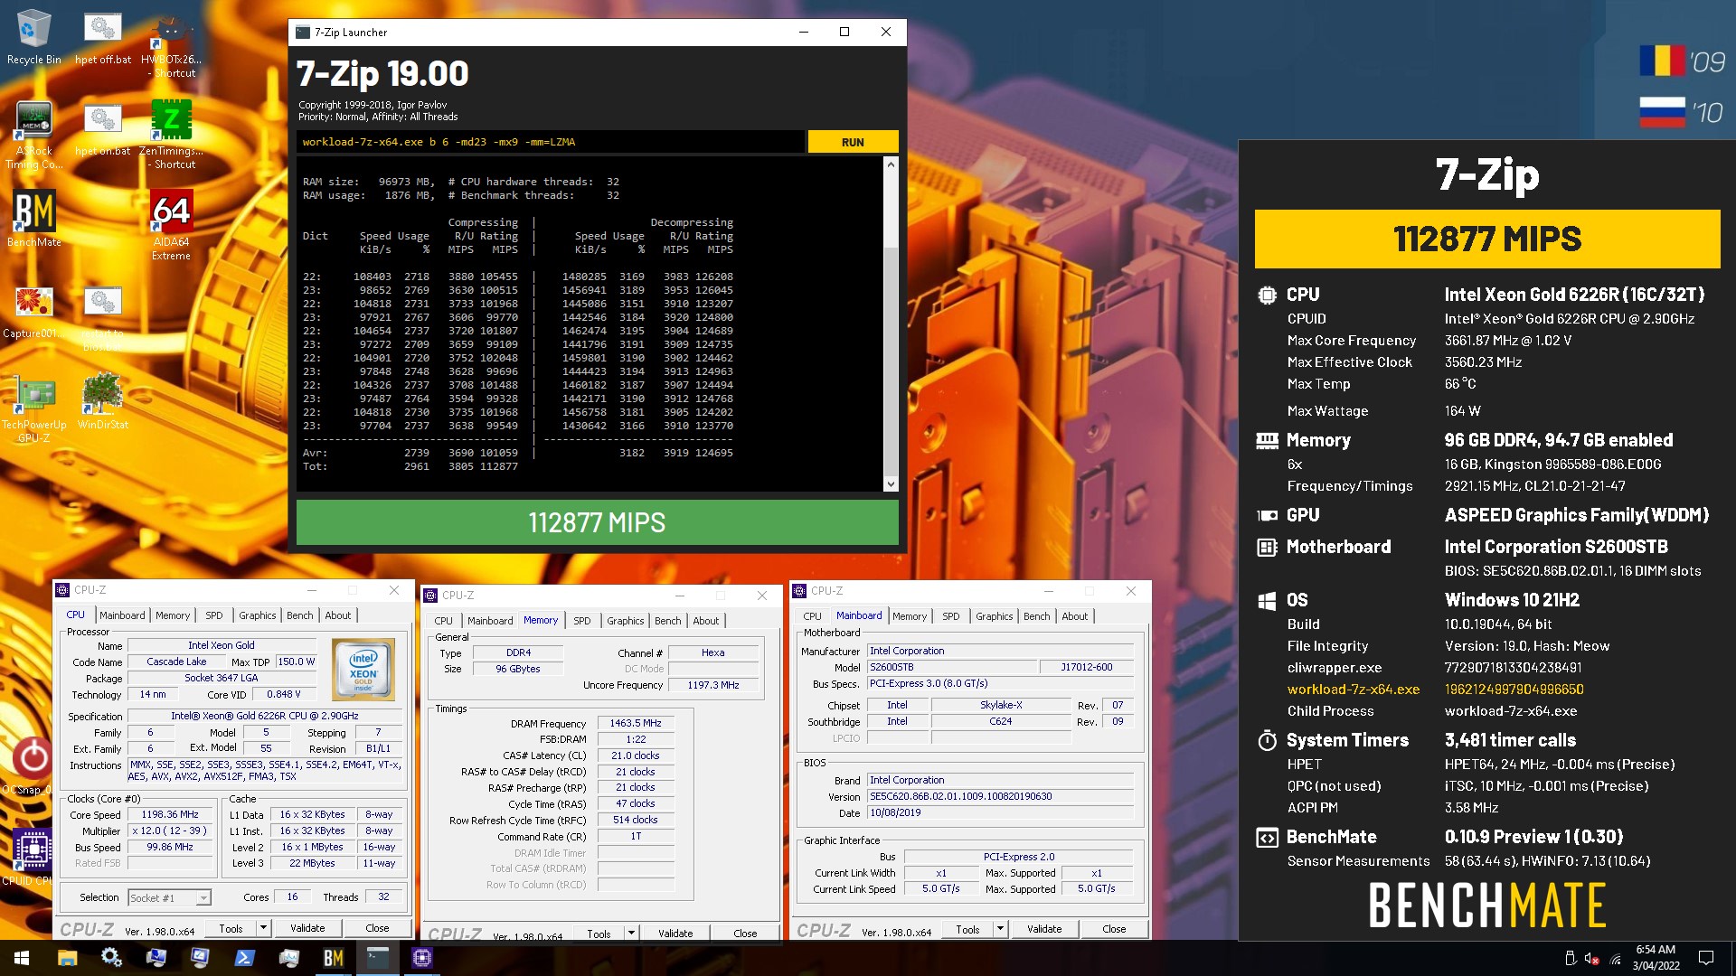Click Close button in the left CPU-Z window
The width and height of the screenshot is (1736, 976).
coord(377,928)
